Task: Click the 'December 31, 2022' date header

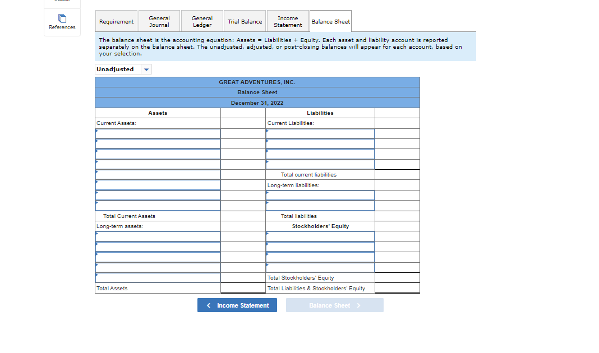Action: coord(257,103)
